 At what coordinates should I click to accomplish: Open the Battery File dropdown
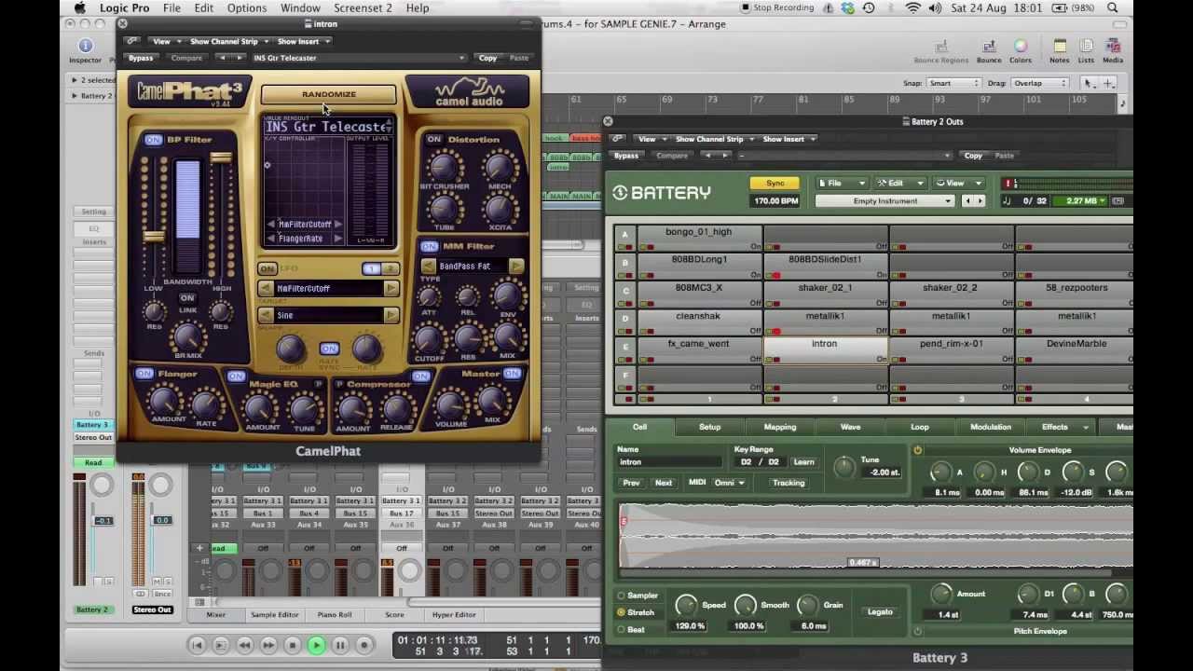841,184
